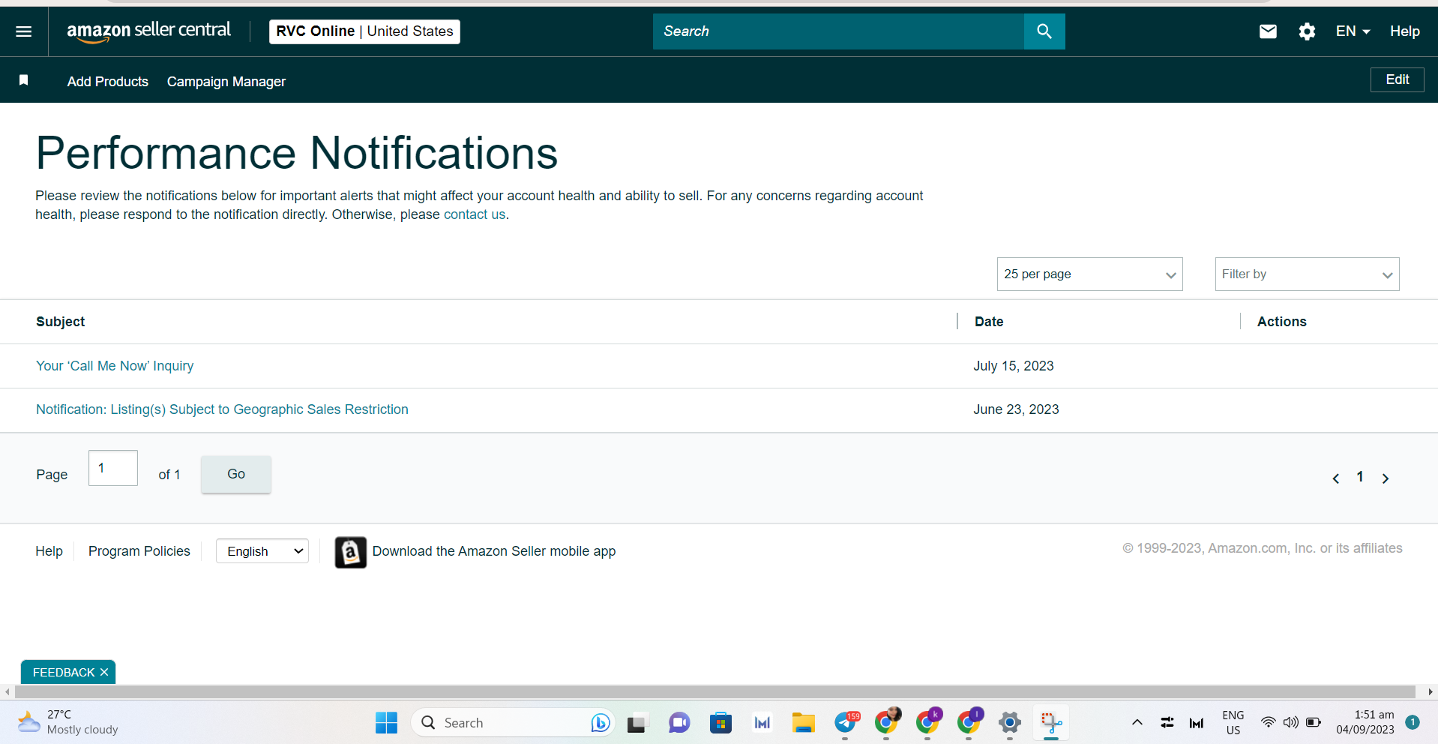The width and height of the screenshot is (1438, 744).
Task: Open Your 'Call Me Now' Inquiry notification
Action: tap(115, 366)
